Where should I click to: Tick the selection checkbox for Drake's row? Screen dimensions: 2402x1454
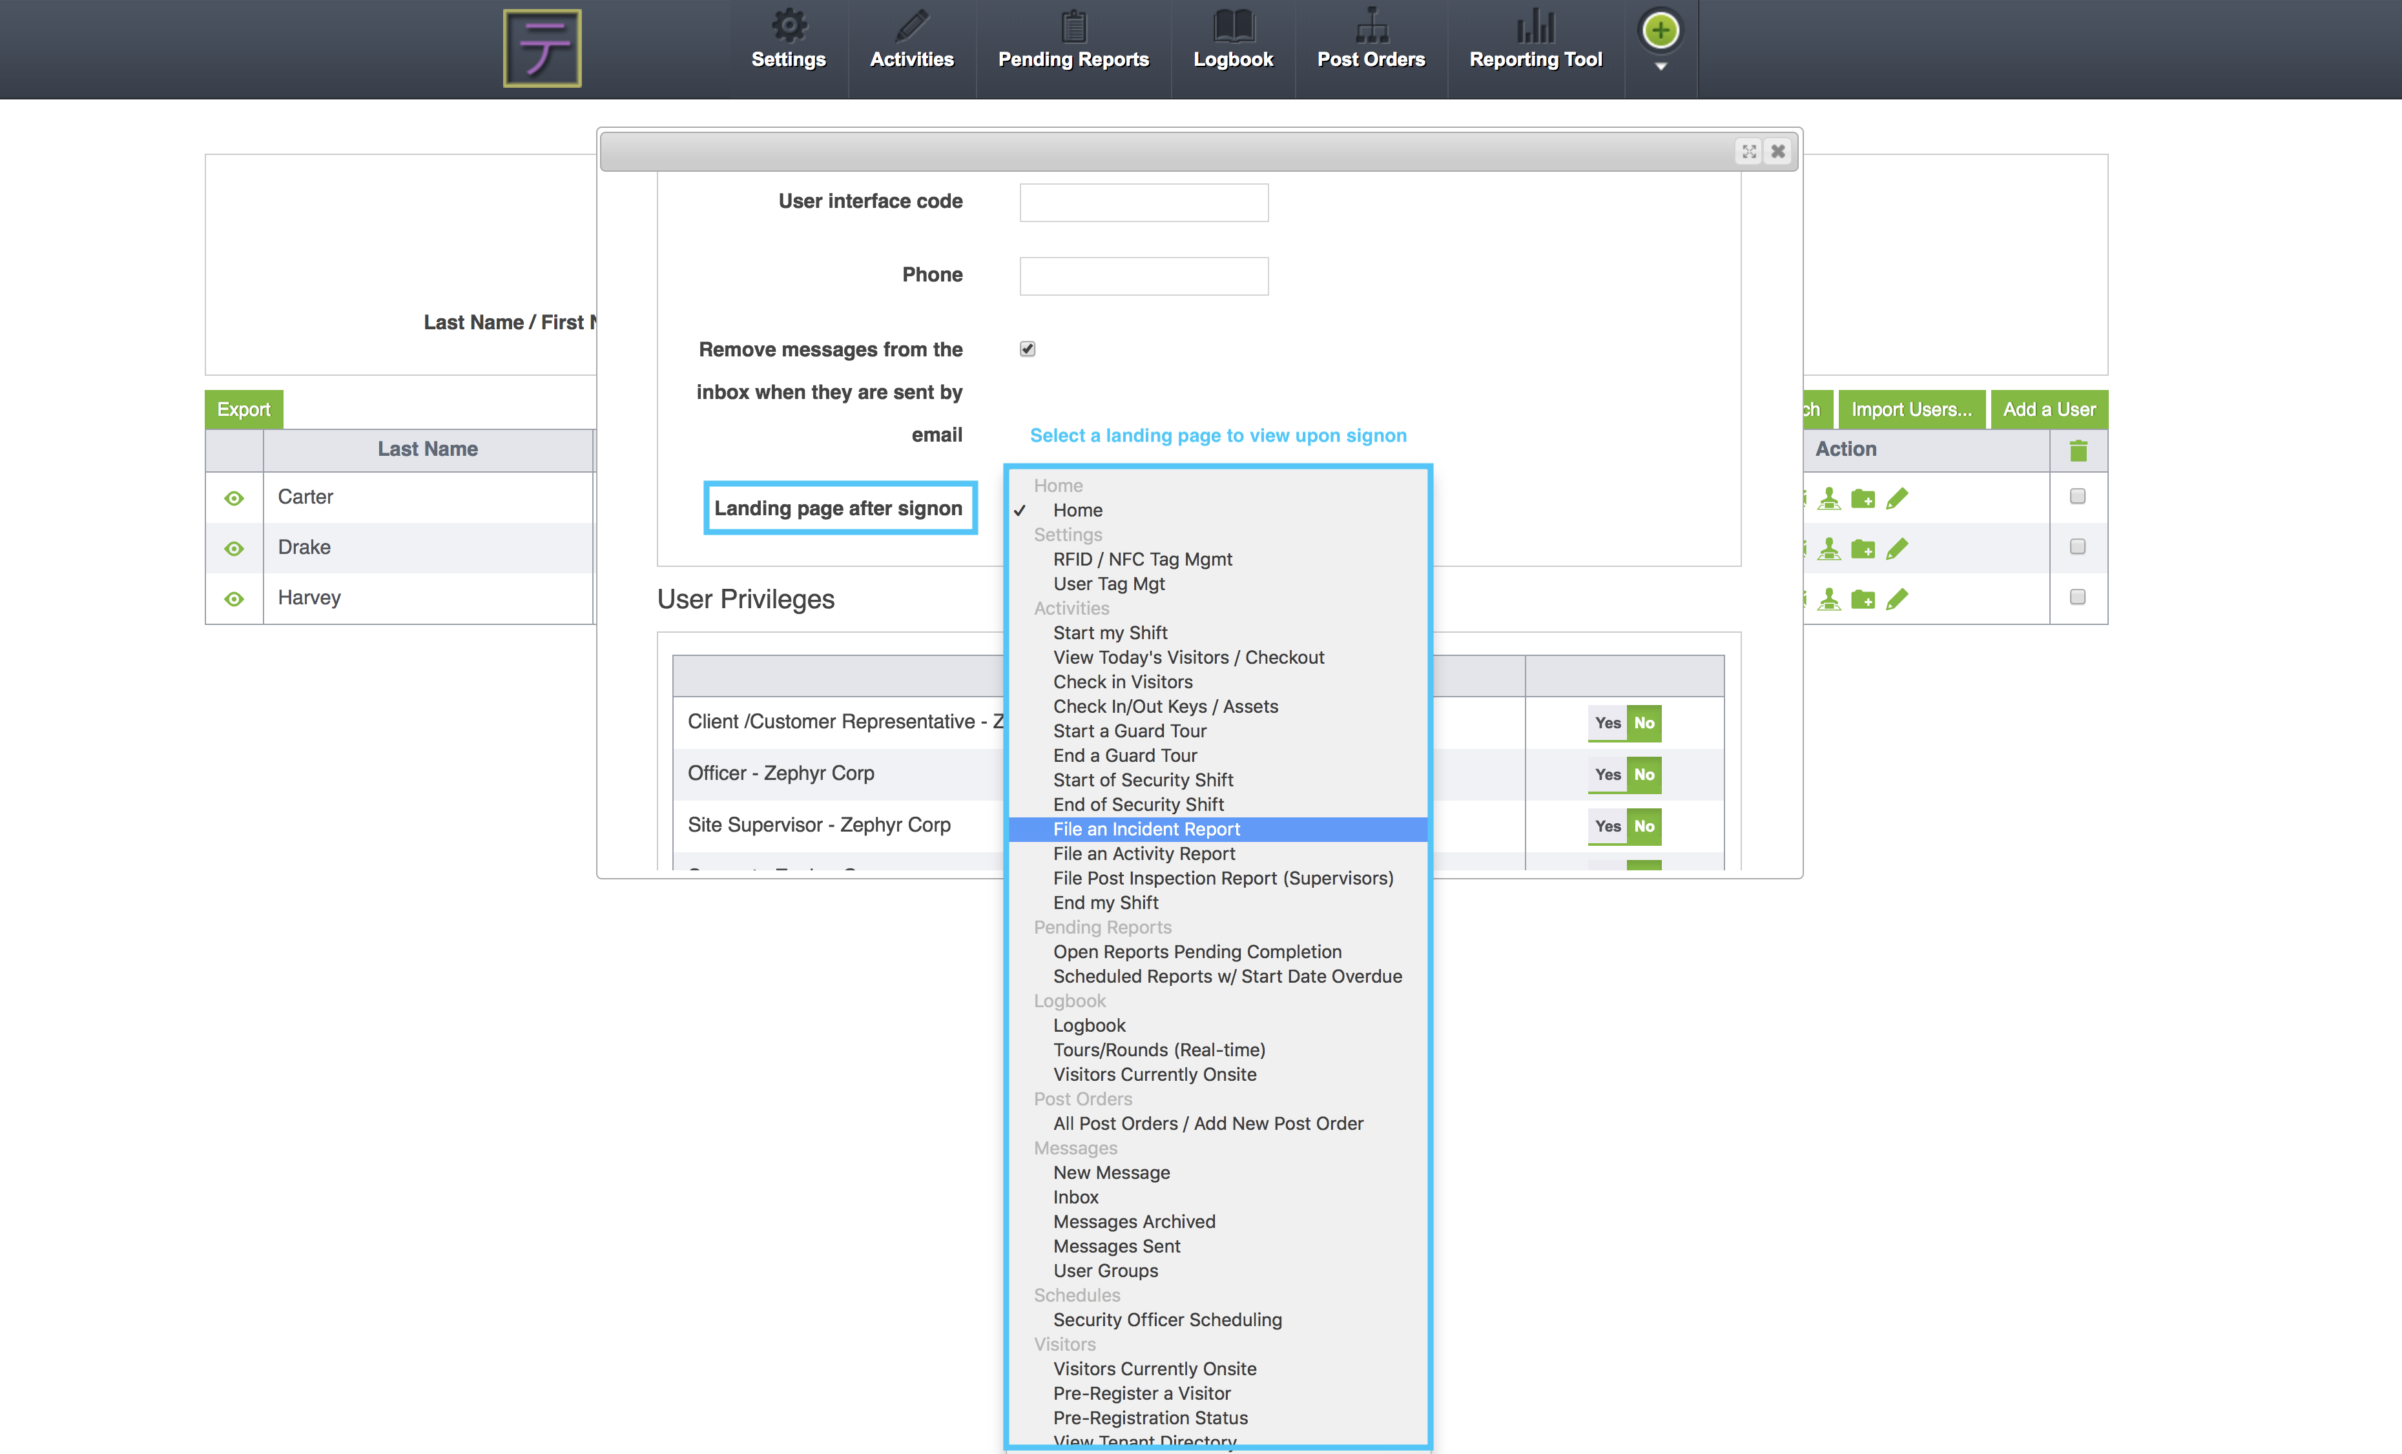click(x=2077, y=547)
